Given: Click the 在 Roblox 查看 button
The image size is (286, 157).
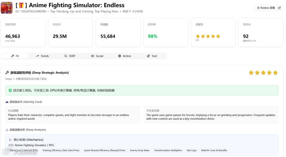Looking at the screenshot, I should [269, 8].
